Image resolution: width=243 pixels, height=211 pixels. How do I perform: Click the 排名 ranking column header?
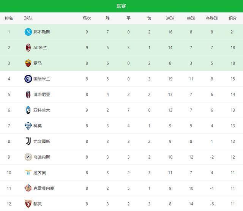pyautogui.click(x=9, y=18)
